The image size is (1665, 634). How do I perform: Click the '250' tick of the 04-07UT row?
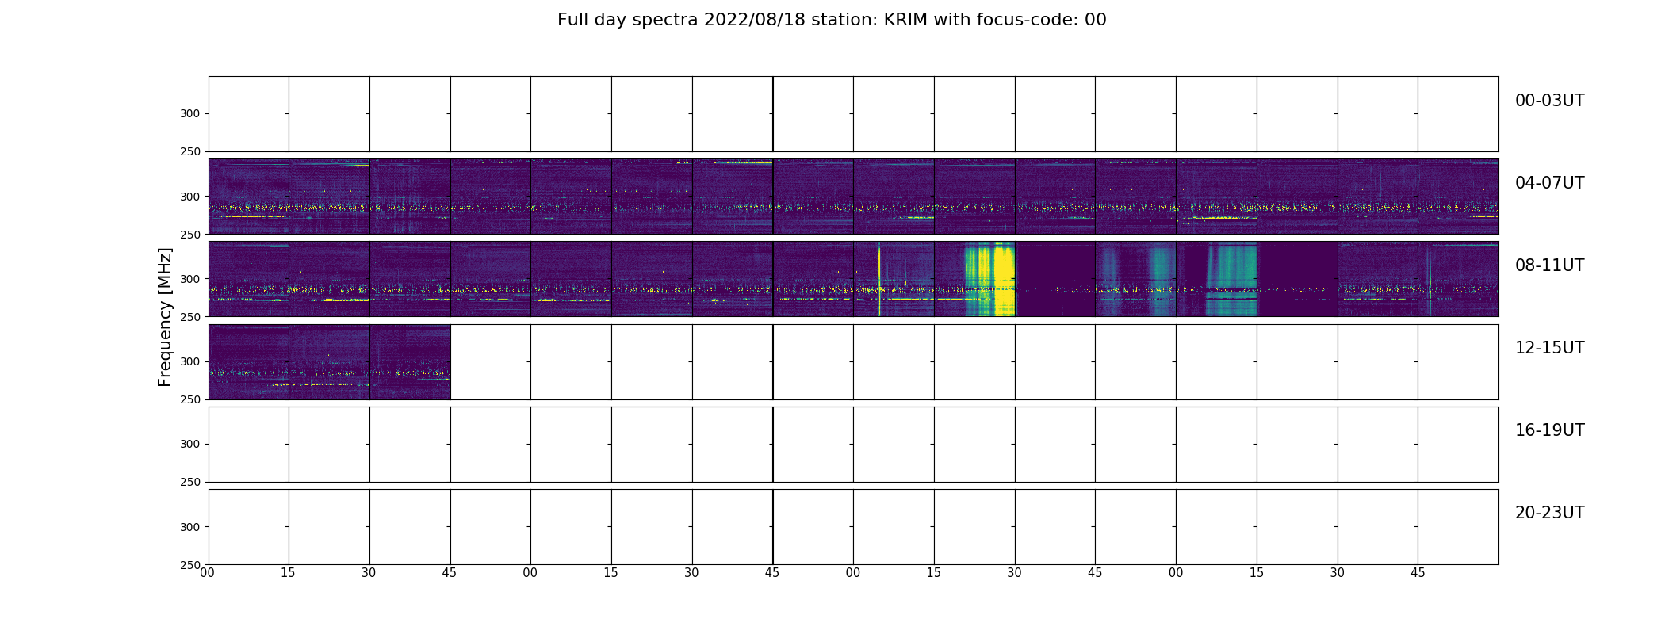pos(189,235)
